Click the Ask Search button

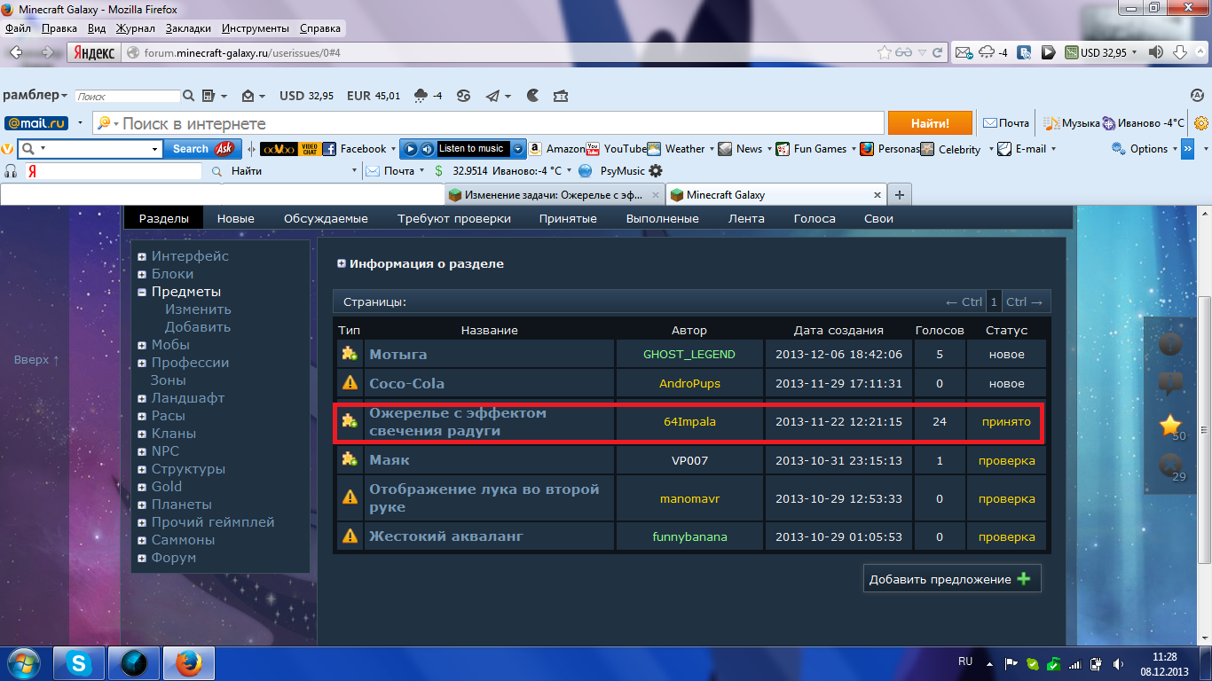202,149
